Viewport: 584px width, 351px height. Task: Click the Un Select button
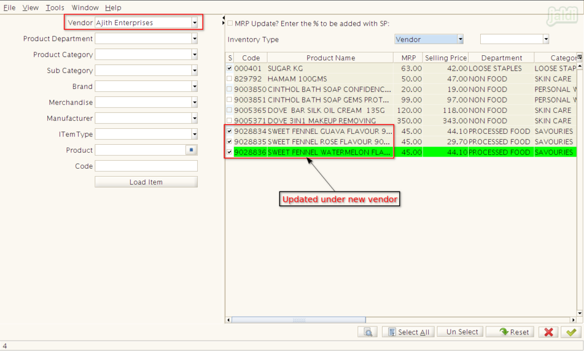460,332
